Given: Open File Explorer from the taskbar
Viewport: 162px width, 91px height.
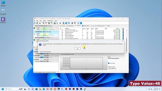Looking at the screenshot, I should coord(40,89).
